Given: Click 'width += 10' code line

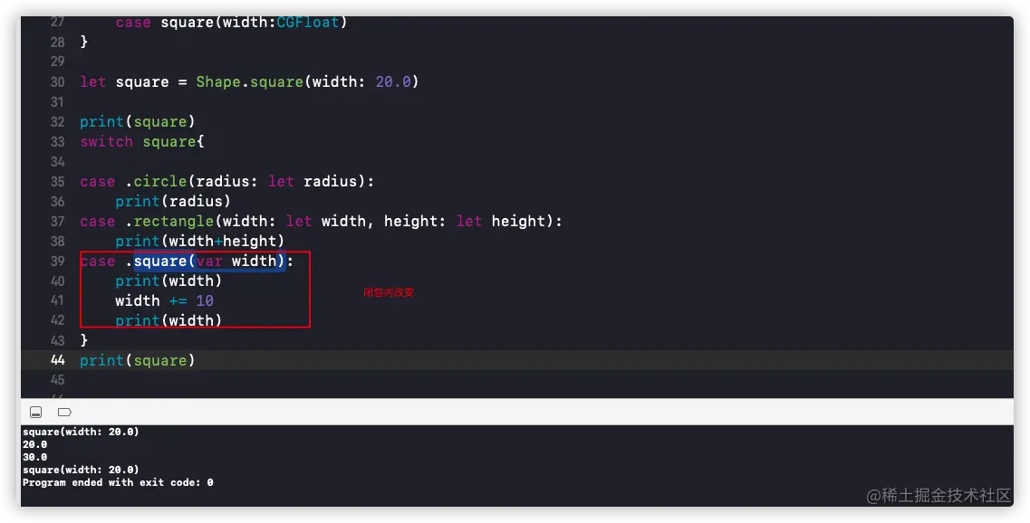Looking at the screenshot, I should 164,300.
